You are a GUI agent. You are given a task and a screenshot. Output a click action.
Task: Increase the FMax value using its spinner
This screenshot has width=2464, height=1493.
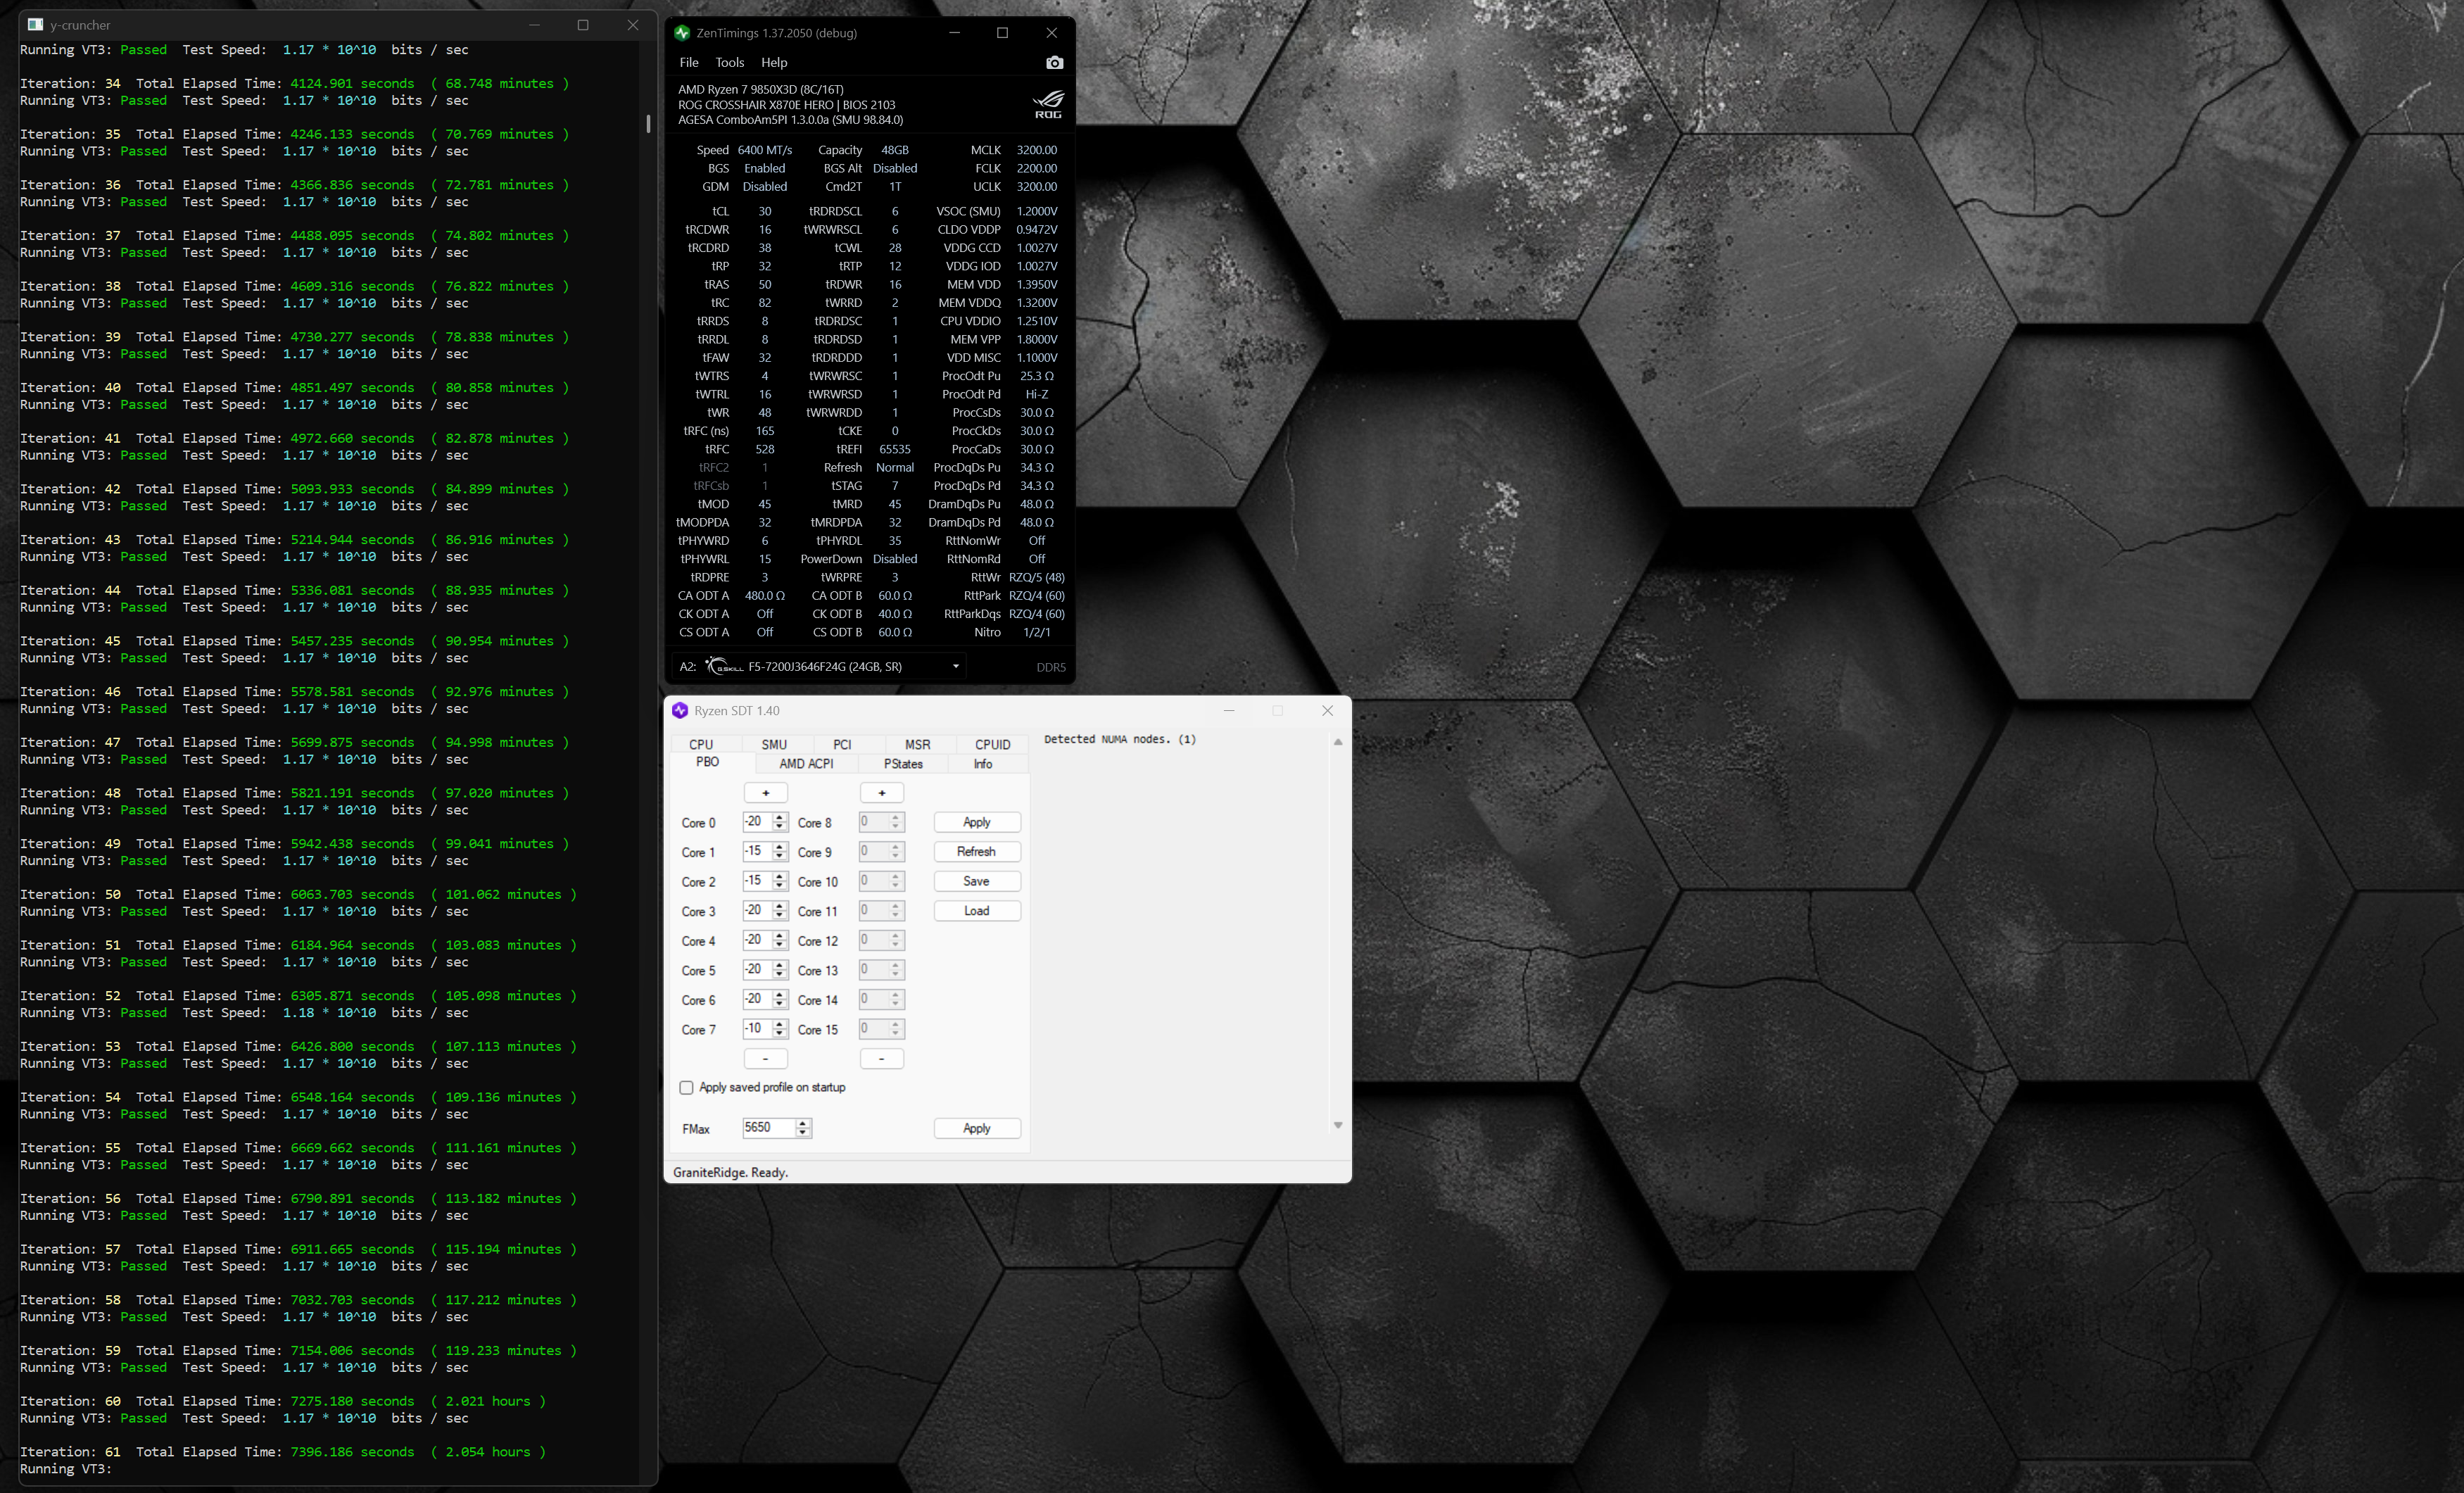[x=802, y=1123]
